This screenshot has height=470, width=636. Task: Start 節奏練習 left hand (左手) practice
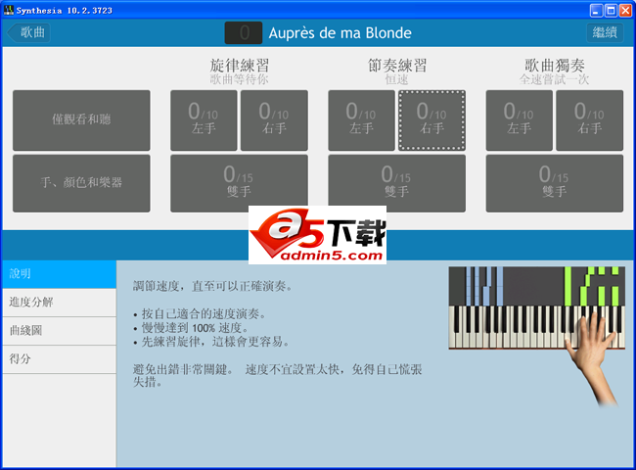coord(361,120)
